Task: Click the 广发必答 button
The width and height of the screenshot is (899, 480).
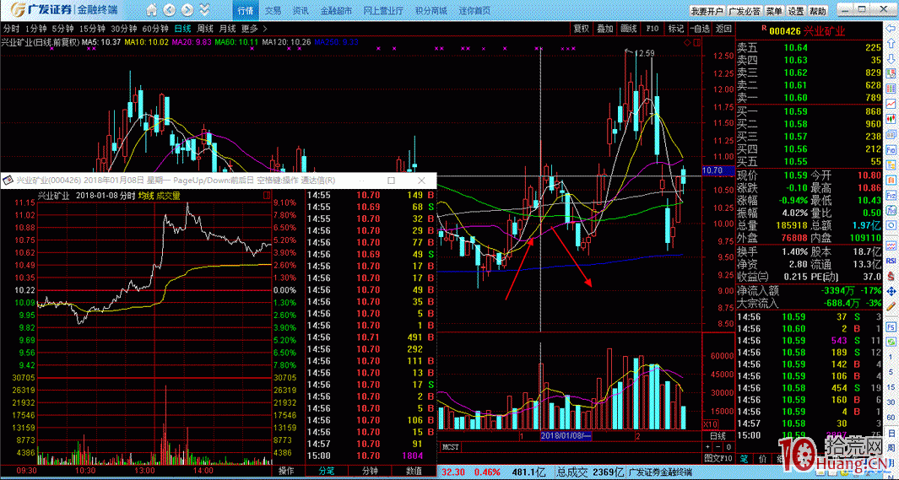Action: [744, 11]
